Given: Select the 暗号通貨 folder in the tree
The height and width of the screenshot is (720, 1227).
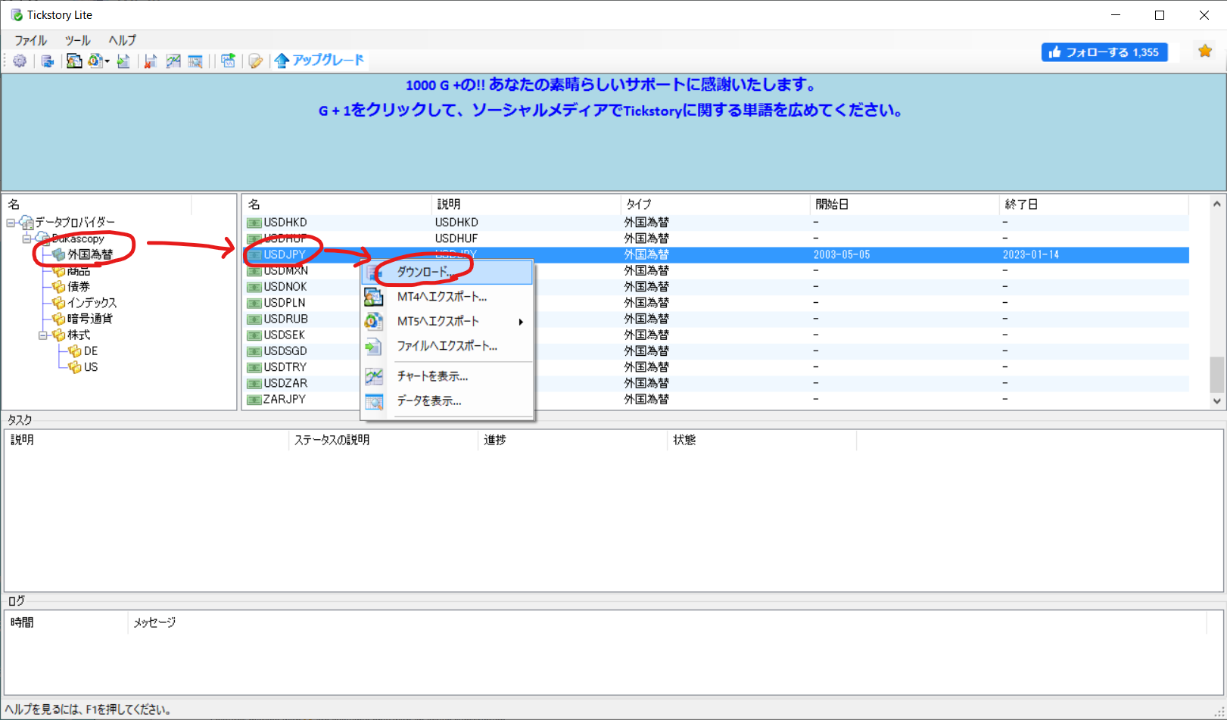Looking at the screenshot, I should [89, 319].
